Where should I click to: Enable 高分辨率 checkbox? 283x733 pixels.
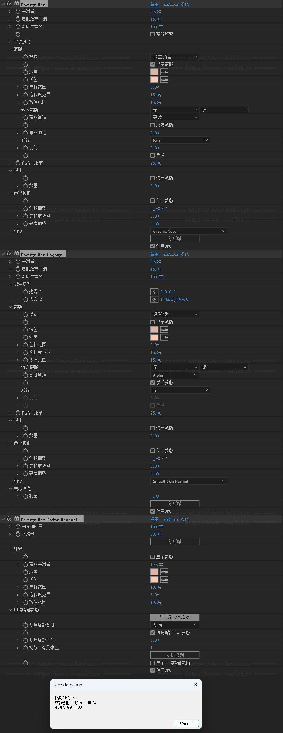point(153,34)
